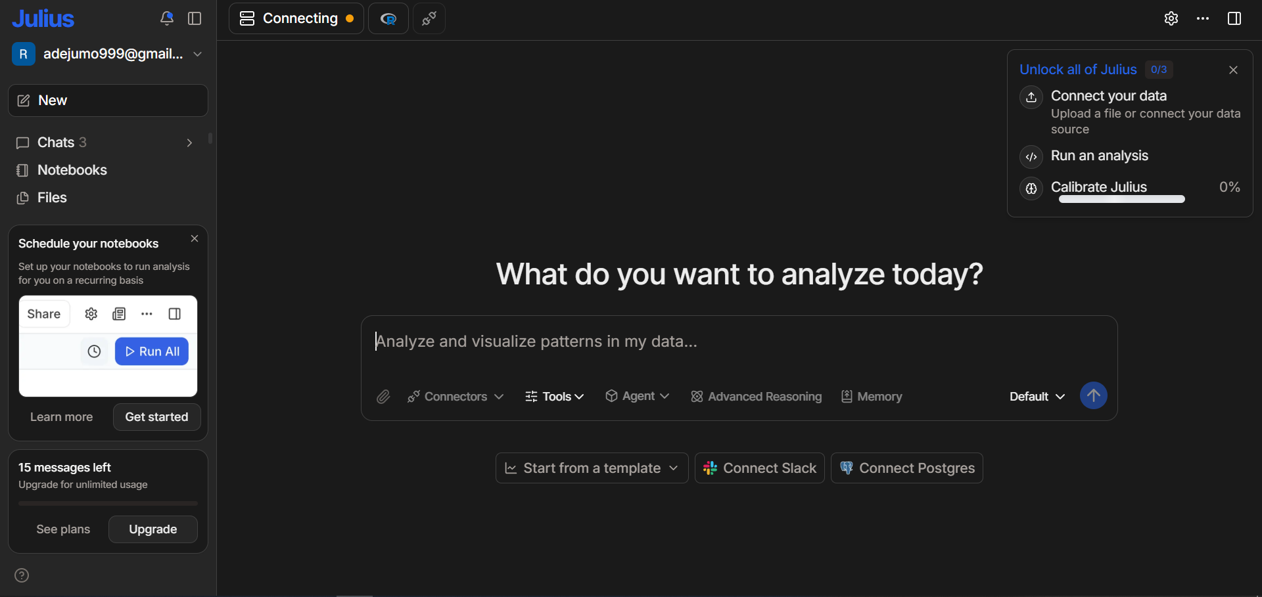The width and height of the screenshot is (1262, 597).
Task: Open the three-dot more options menu
Action: point(1203,18)
